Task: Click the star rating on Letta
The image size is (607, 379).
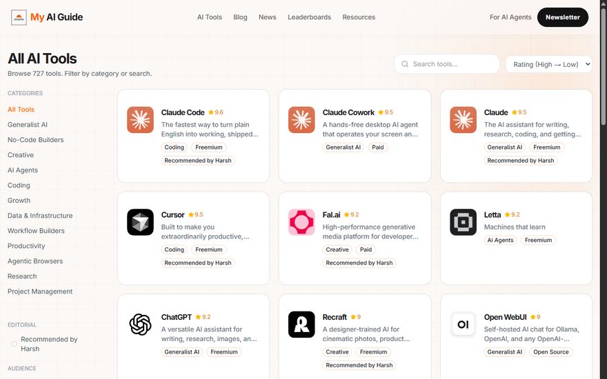Action: coord(512,214)
